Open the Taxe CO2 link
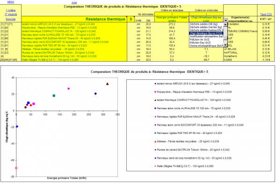Image resolution: width=276 pixels, height=183 pixels. pos(266,14)
